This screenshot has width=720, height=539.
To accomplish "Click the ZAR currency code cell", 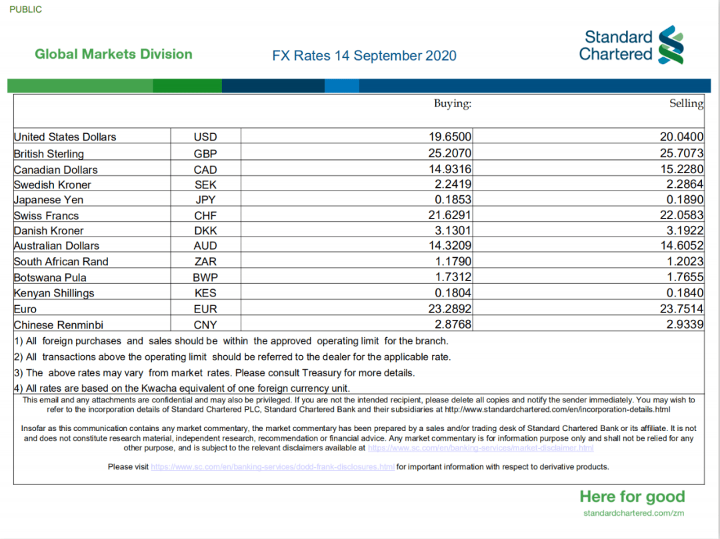I will [x=205, y=262].
